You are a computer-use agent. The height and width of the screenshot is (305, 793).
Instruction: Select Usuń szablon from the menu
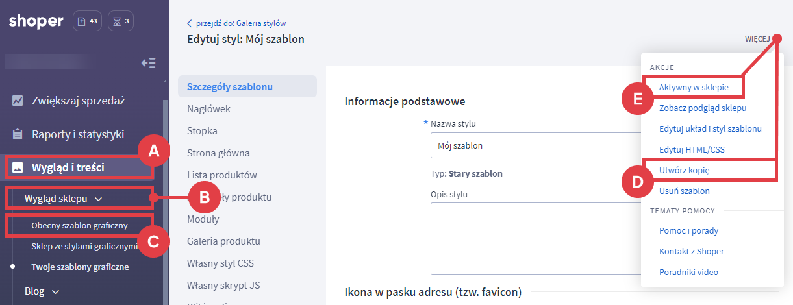[x=684, y=191]
